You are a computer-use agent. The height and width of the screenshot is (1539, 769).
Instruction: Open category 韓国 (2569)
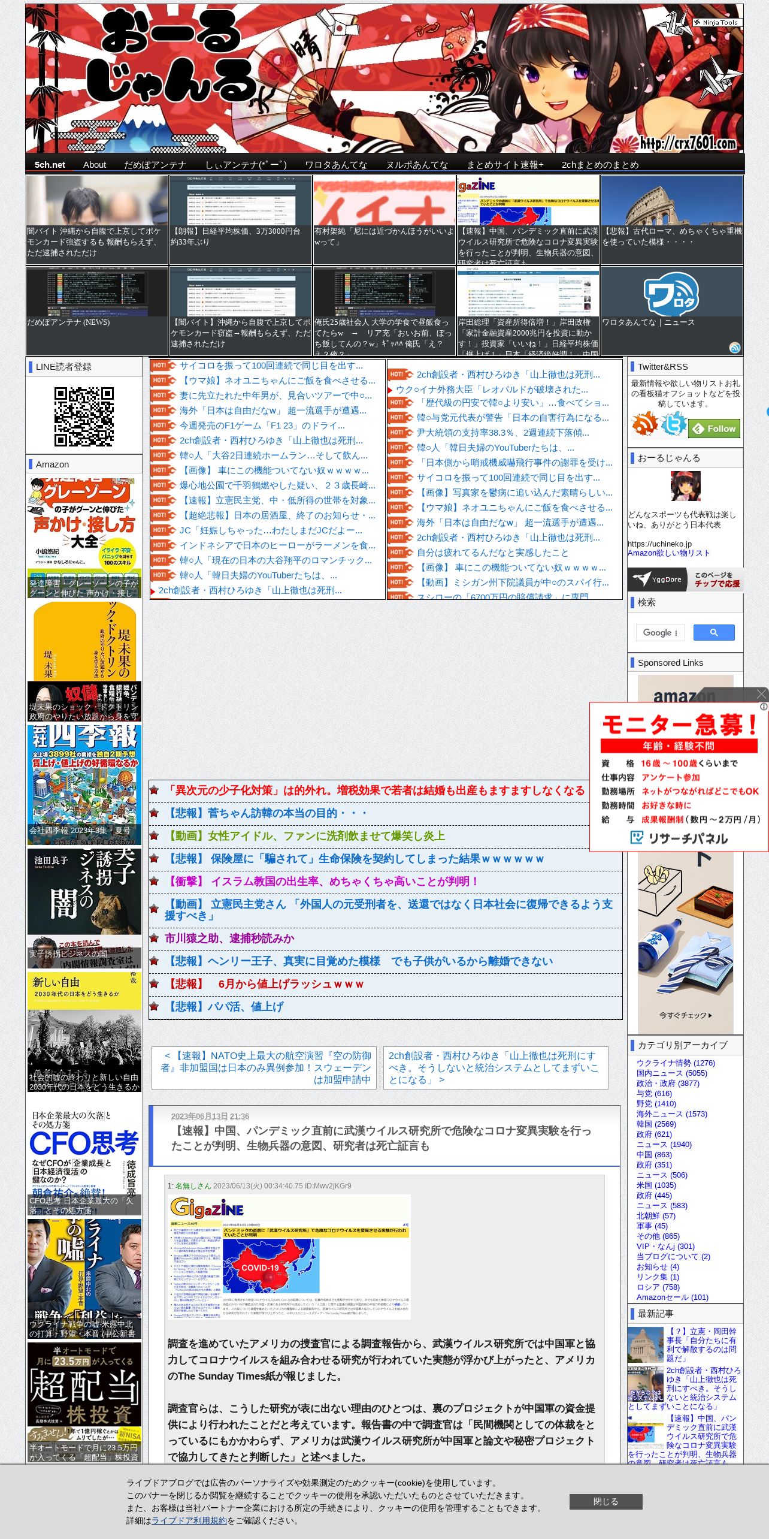coord(656,1124)
